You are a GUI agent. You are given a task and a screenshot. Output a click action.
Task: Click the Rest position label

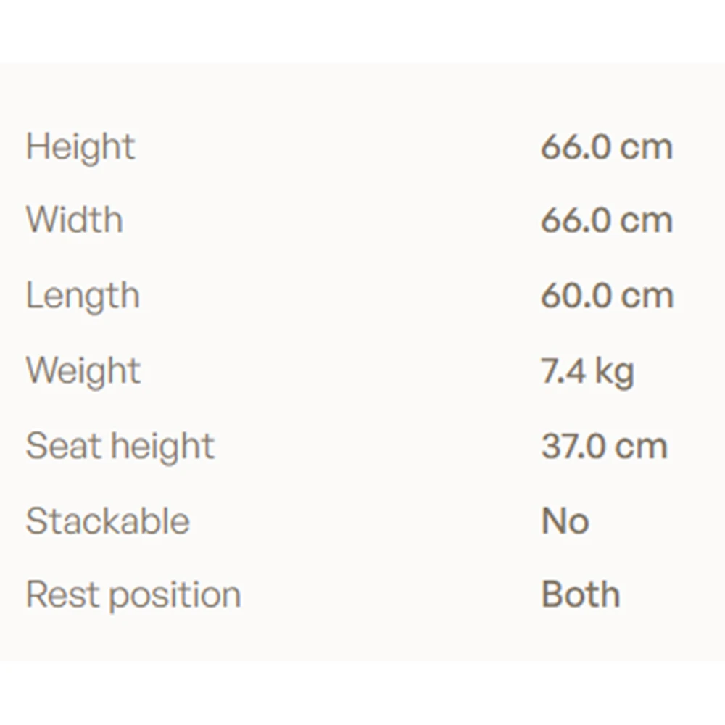tap(133, 595)
